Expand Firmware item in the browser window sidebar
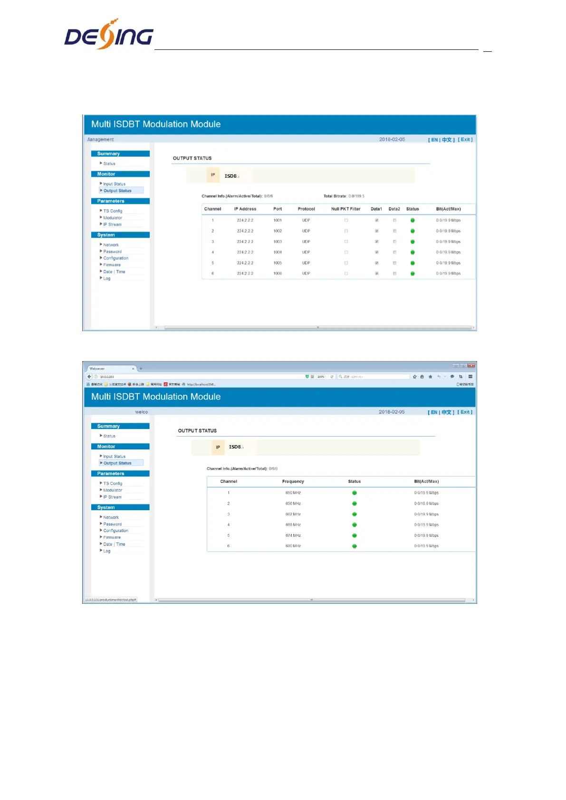Image resolution: width=566 pixels, height=800 pixels. [x=112, y=538]
